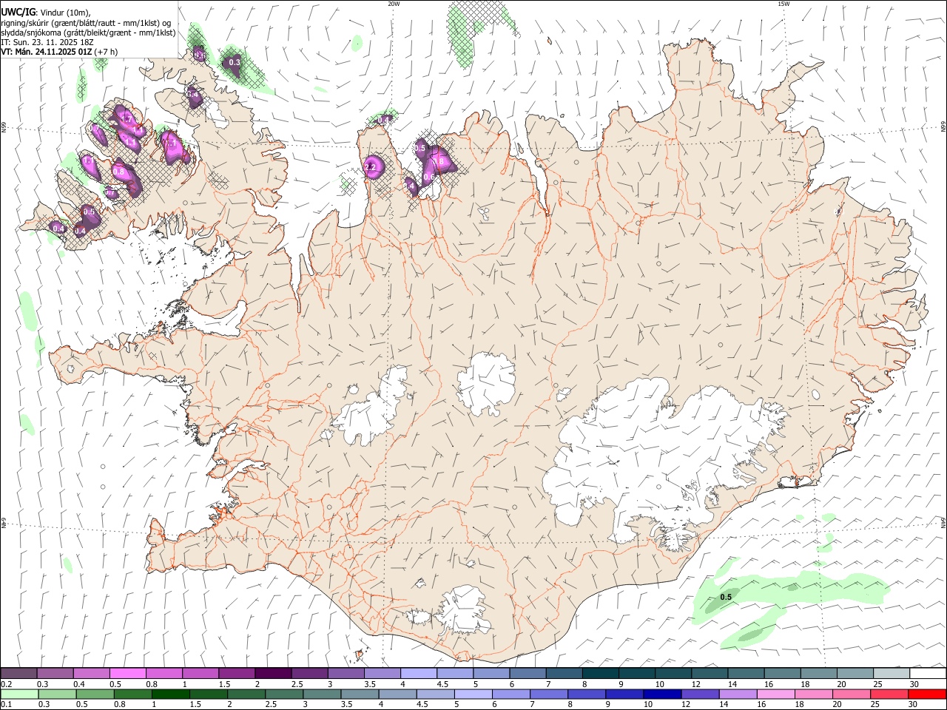Click the lightest green 0.1 rain legend swatch
The image size is (947, 710).
pos(18,694)
